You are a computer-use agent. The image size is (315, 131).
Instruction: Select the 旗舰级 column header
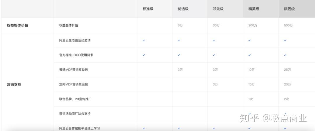point(289,9)
